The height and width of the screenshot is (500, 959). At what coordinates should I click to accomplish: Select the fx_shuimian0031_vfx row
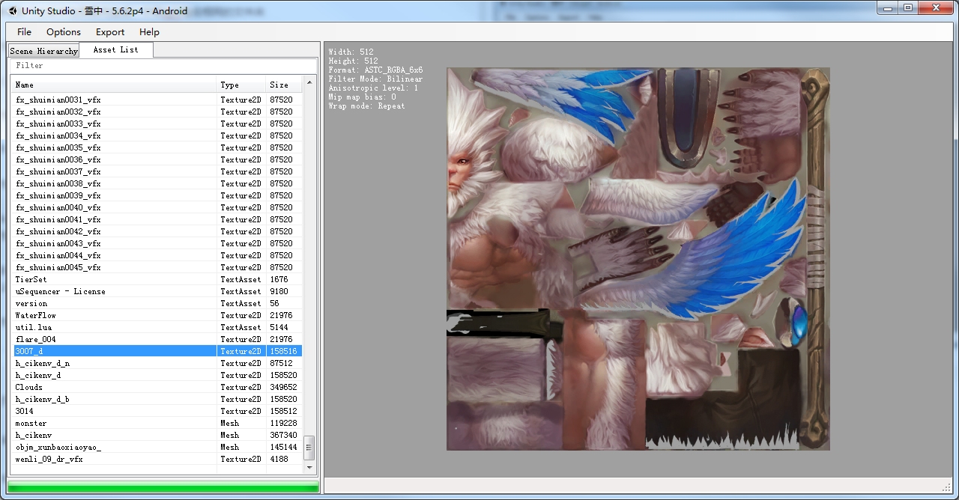click(x=157, y=100)
